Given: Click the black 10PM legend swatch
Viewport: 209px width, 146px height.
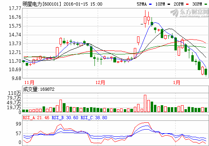Looking at the screenshot, I should click(169, 4).
